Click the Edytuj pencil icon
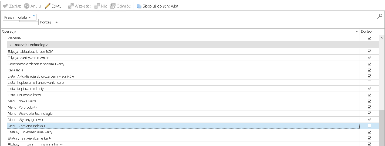 tap(48, 6)
